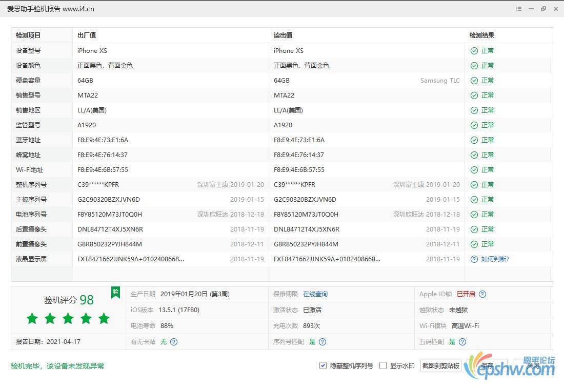Open the help icon next to 五码匹配
Screen dimensions: 564x385
point(462,342)
